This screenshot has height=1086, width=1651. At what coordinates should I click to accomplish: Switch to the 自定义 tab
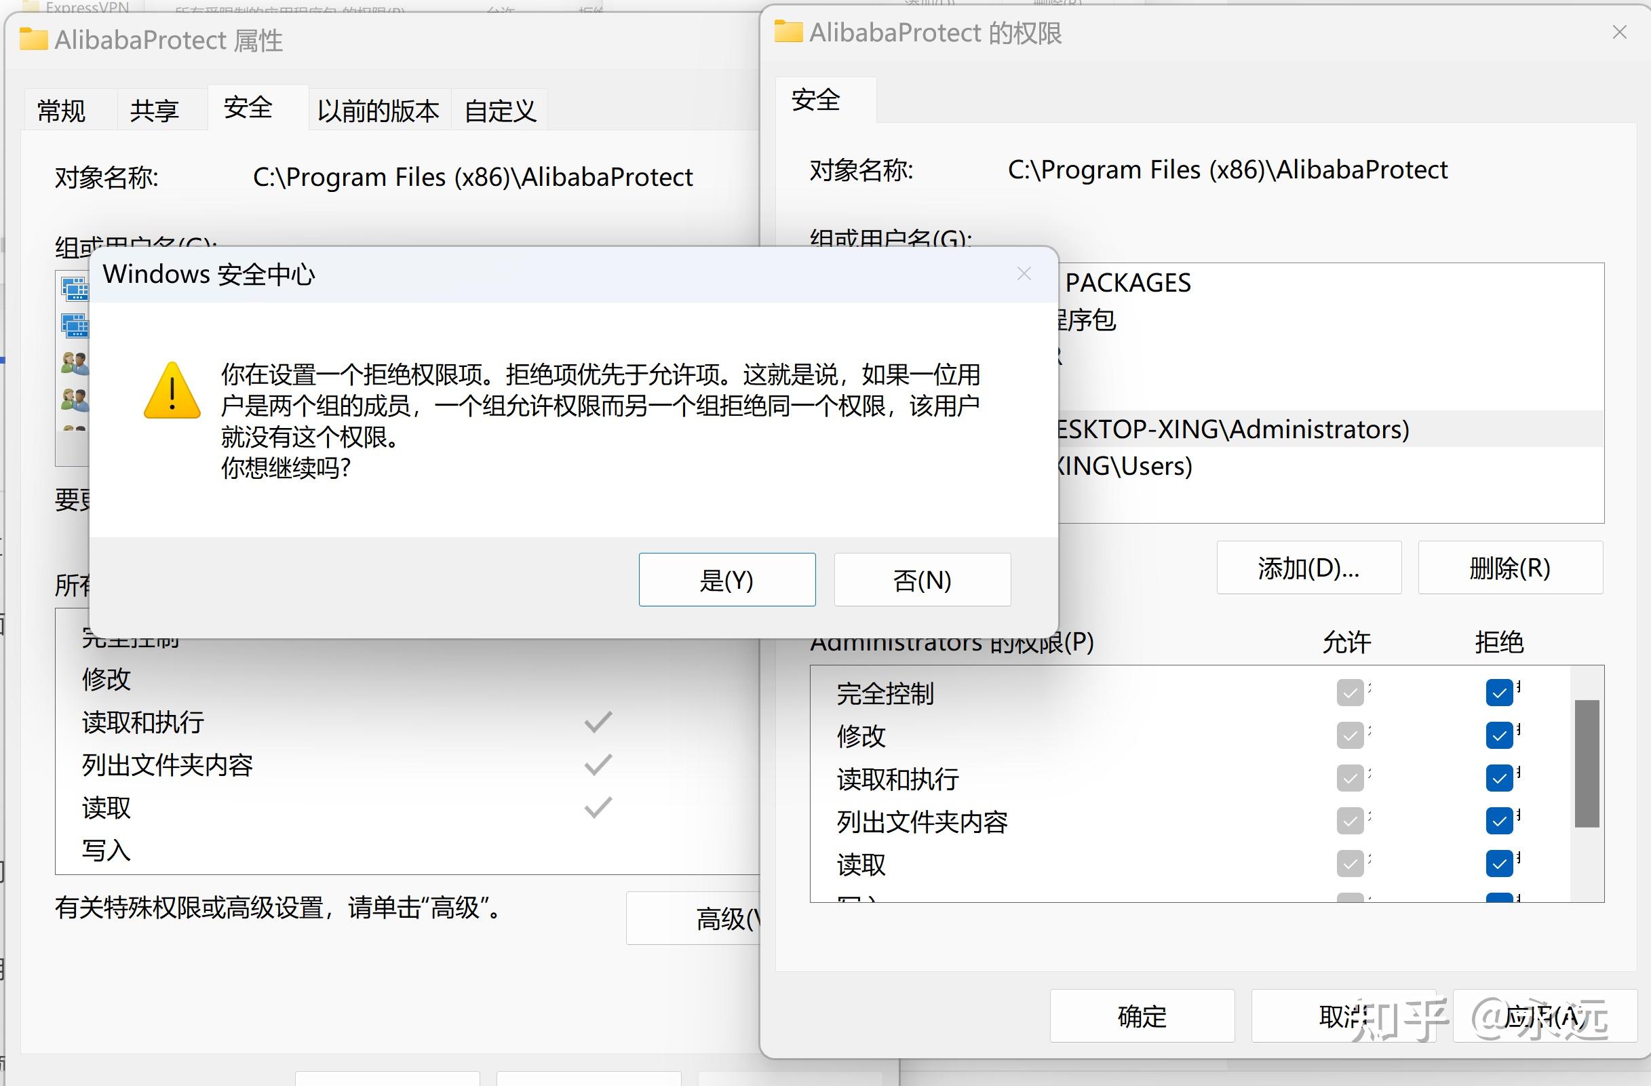tap(500, 111)
